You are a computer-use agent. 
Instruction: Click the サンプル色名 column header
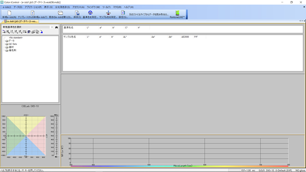tap(74, 37)
